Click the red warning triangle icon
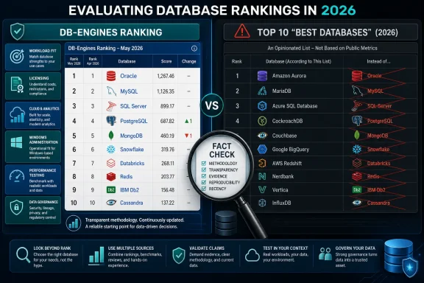This screenshot has height=283, width=424. [x=242, y=32]
